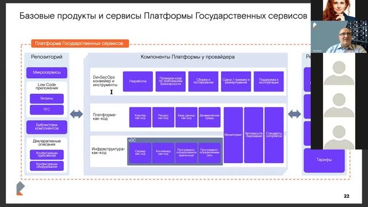The width and height of the screenshot is (368, 207).
Task: Click the 'Ресурс как код' box
Action: [163, 117]
